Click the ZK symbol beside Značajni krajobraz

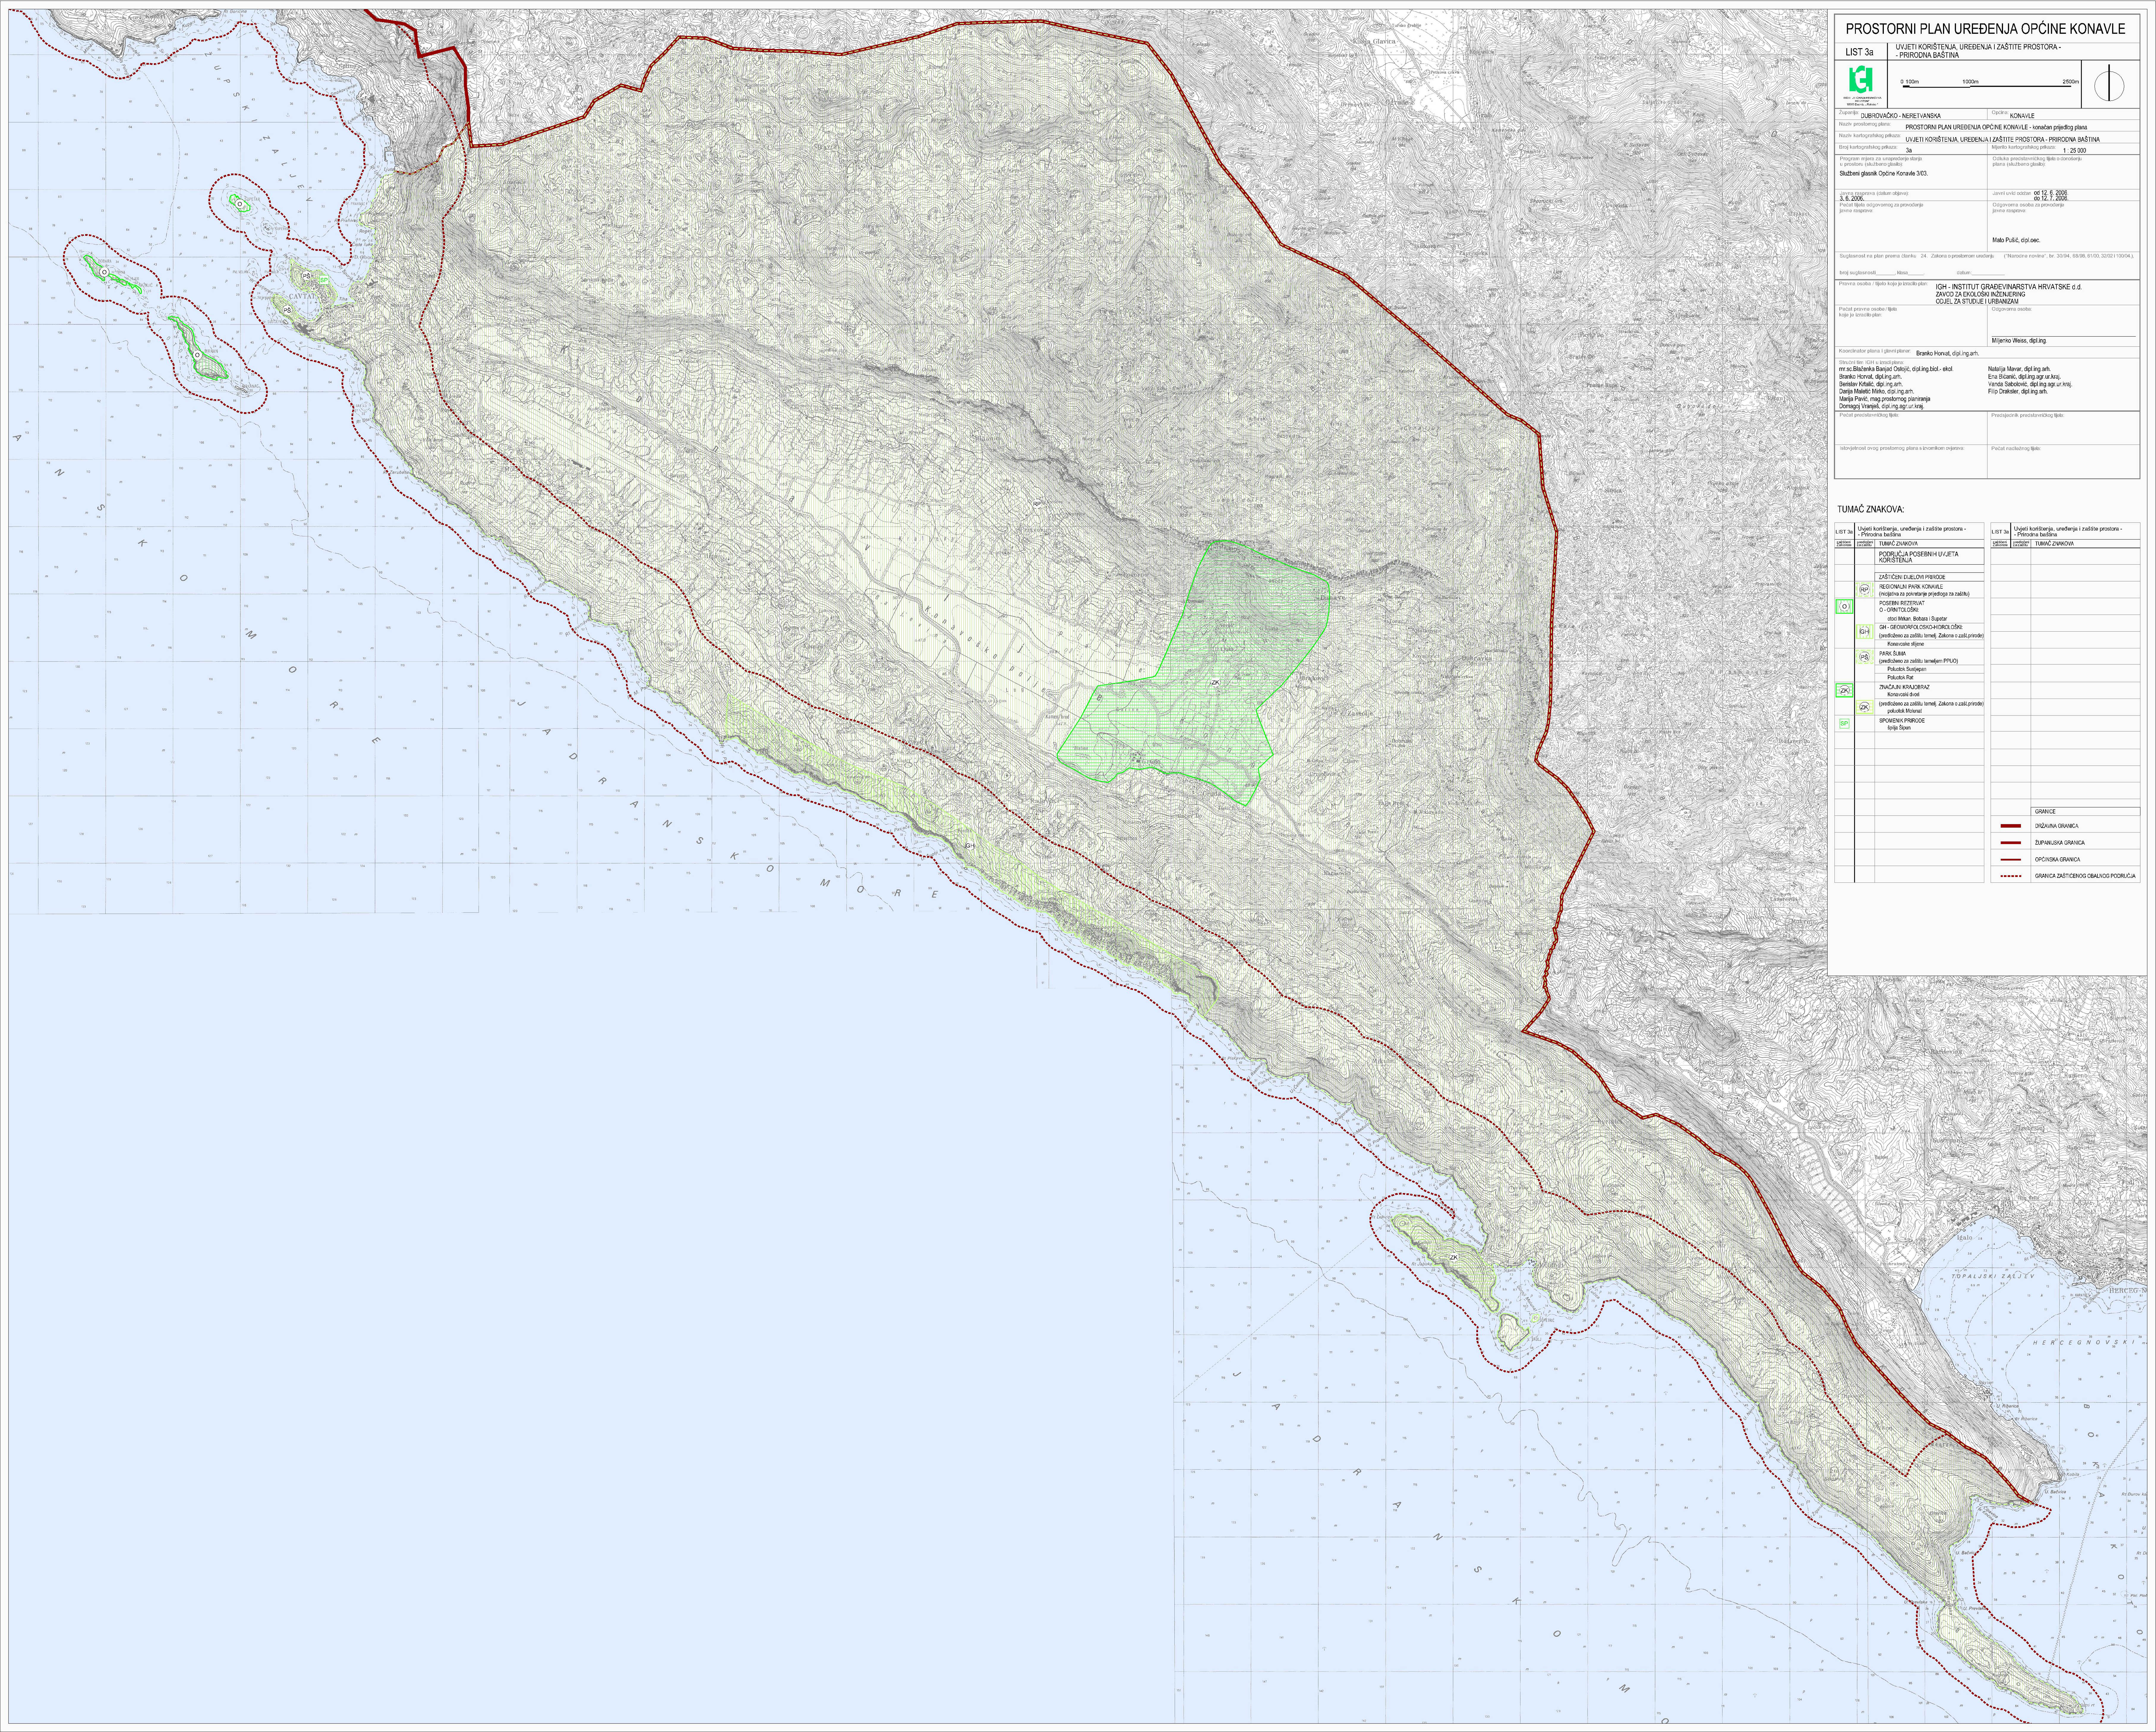(x=1845, y=690)
